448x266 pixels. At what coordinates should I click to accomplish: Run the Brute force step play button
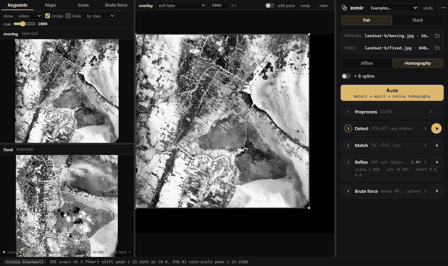click(437, 191)
